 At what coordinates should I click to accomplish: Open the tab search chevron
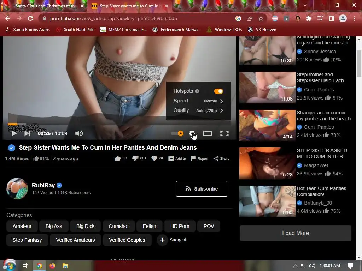pyautogui.click(x=305, y=5)
